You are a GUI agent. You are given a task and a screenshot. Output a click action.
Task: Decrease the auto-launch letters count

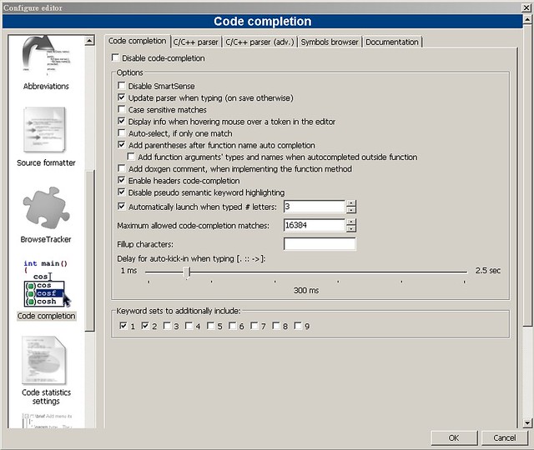pos(351,210)
